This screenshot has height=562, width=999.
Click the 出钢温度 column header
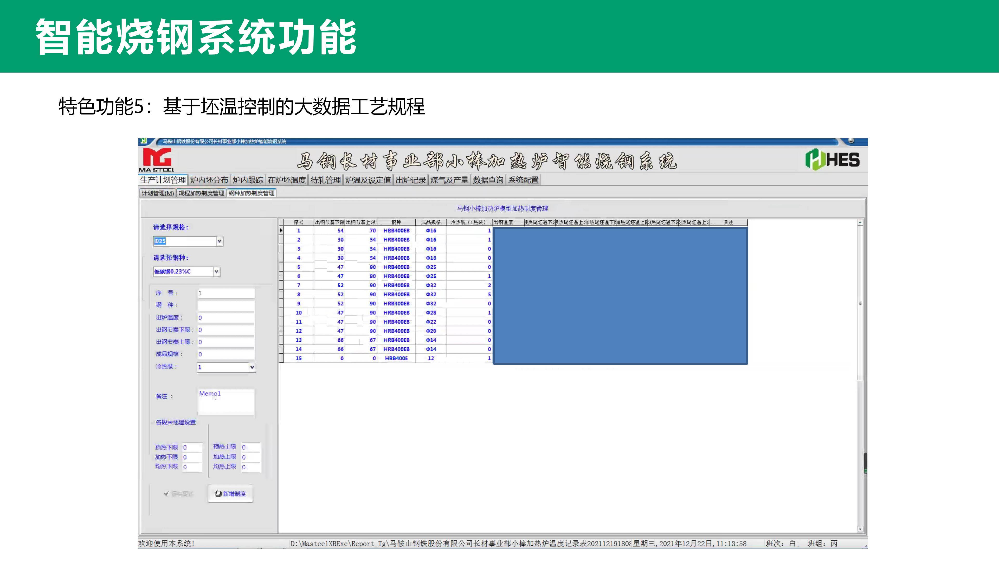coord(508,222)
